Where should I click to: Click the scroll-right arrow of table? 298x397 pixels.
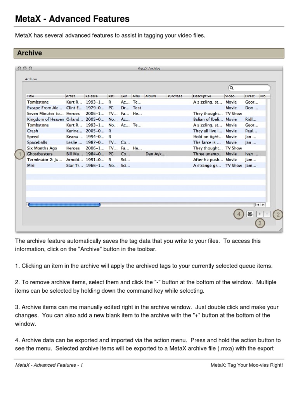click(x=263, y=205)
